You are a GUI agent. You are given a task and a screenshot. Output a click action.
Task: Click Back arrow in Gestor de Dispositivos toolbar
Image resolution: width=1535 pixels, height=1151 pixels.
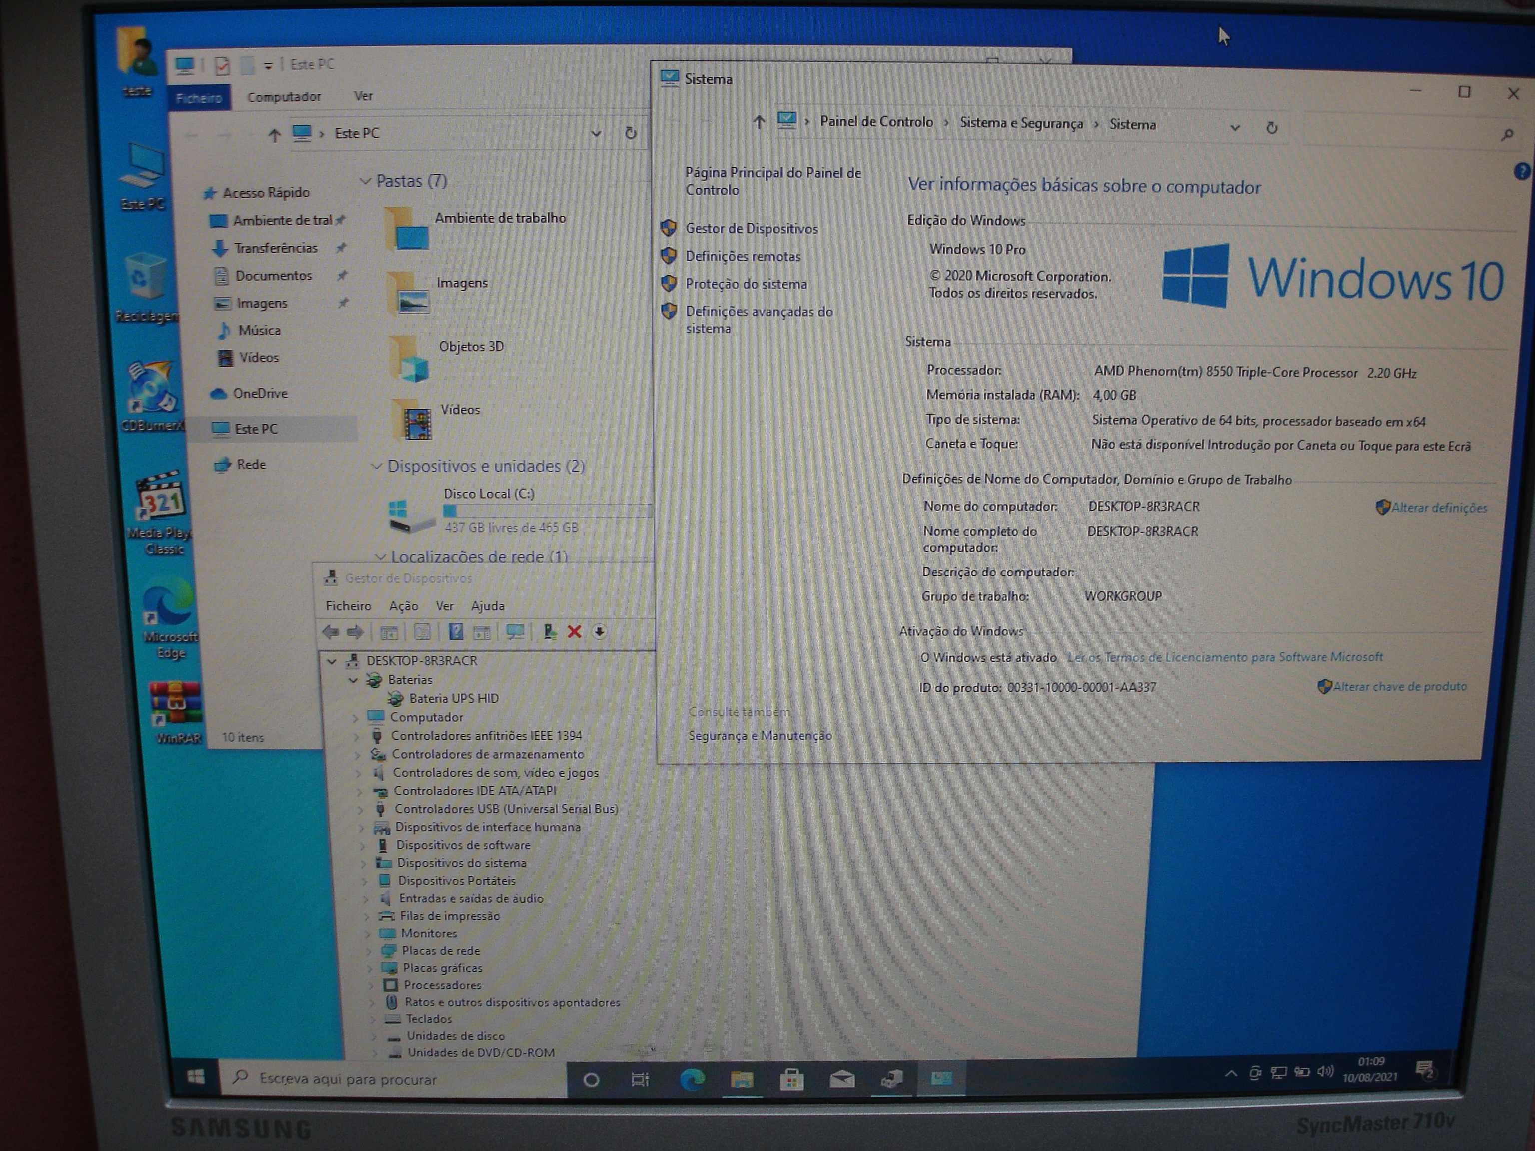[331, 632]
